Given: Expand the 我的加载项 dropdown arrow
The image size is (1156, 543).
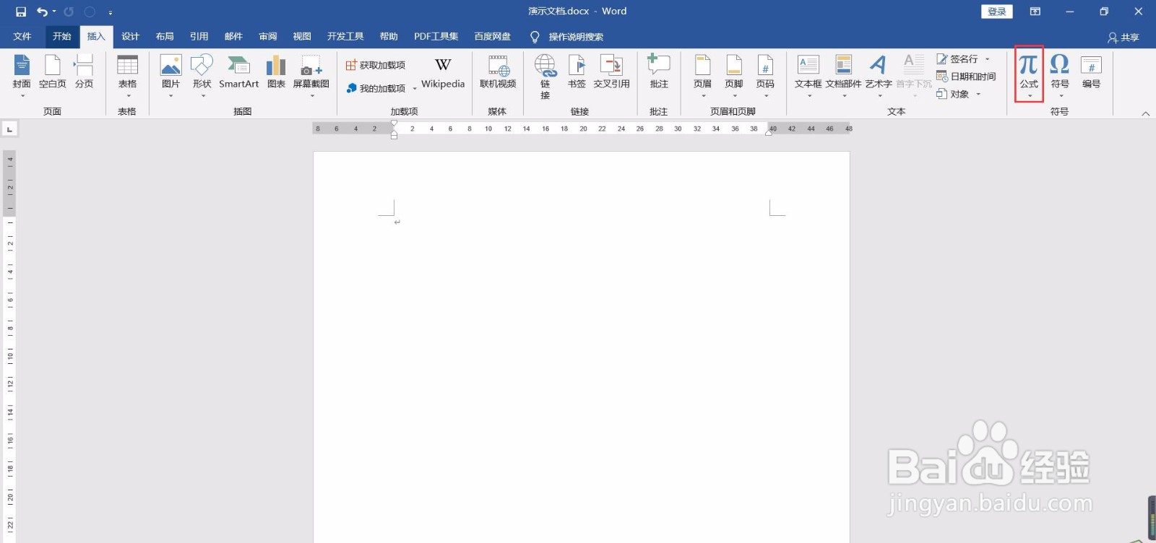Looking at the screenshot, I should (x=415, y=89).
